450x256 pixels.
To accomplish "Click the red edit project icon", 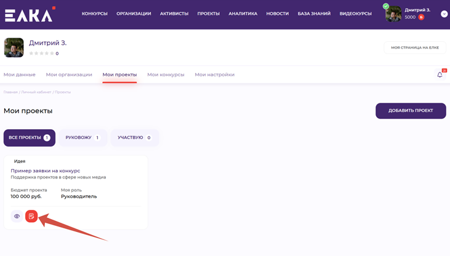I will [x=31, y=216].
